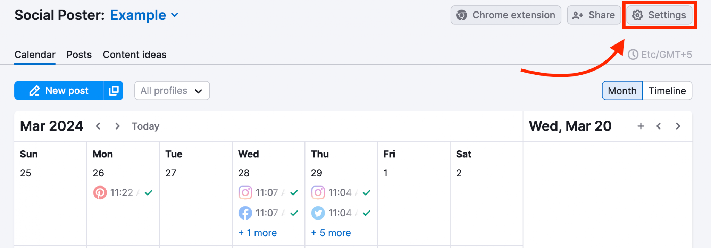Open the Instagram post on March 28
711x248 pixels.
[245, 192]
